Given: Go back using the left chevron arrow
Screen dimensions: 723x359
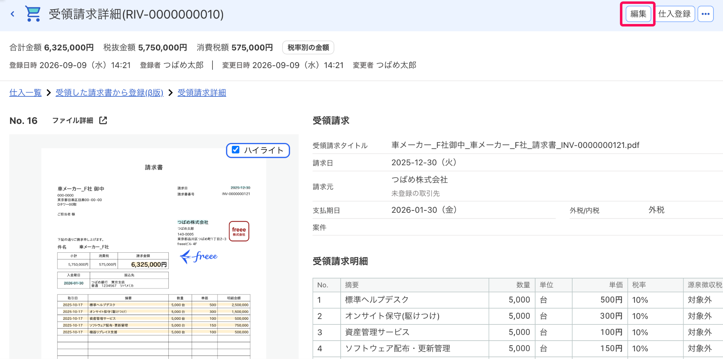Looking at the screenshot, I should point(12,14).
